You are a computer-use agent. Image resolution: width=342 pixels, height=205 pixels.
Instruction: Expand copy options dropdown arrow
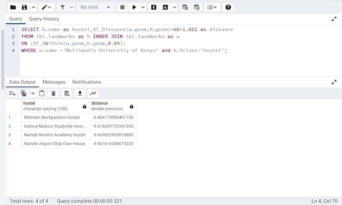pyautogui.click(x=33, y=94)
